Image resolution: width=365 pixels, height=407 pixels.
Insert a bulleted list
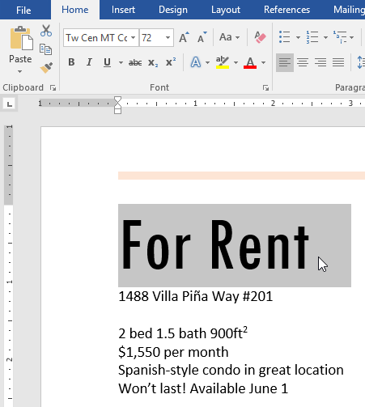pos(285,37)
